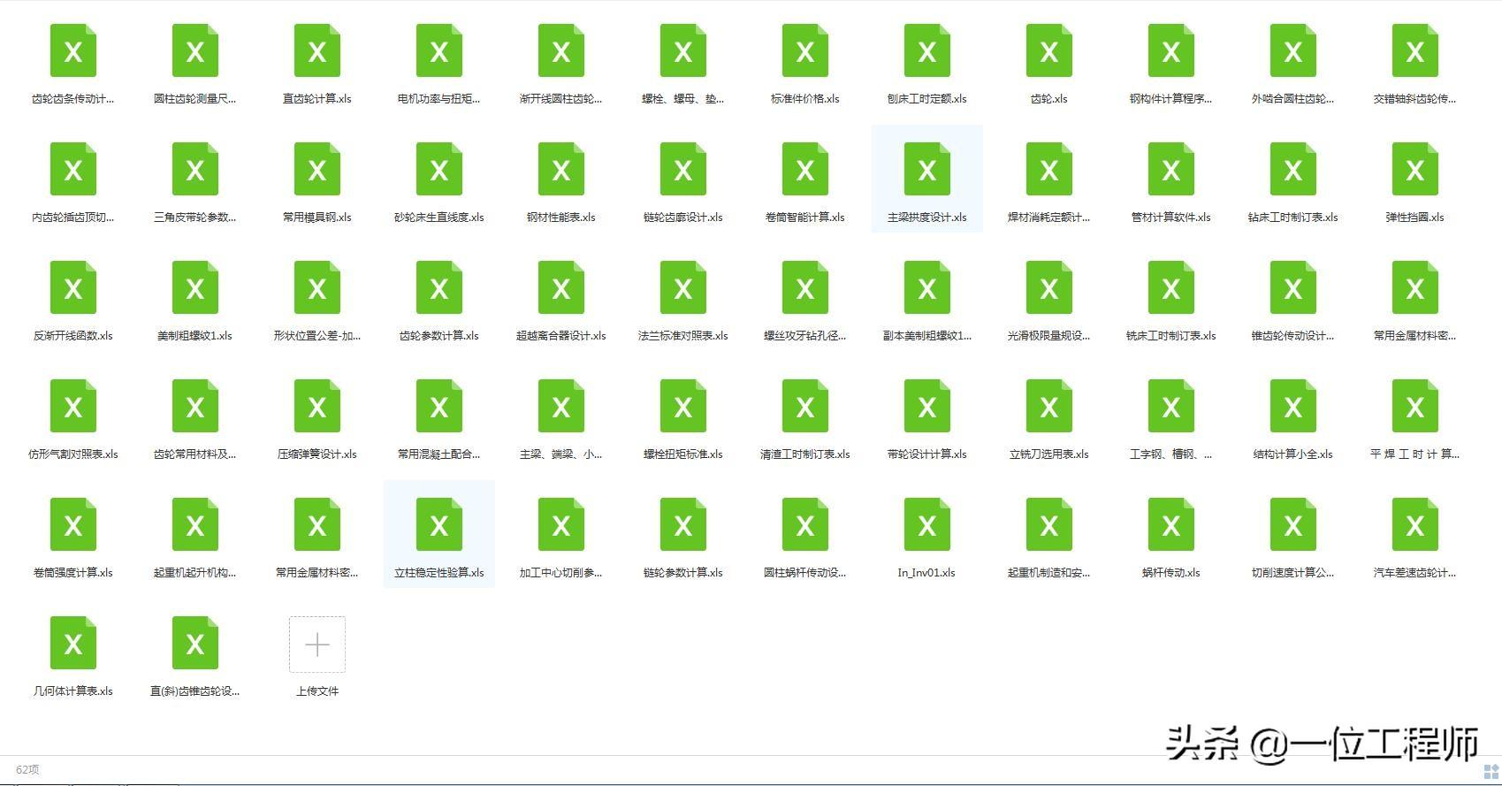This screenshot has height=786, width=1502.
Task: Select the 美制粗螺纹1.xls file icon
Action: (195, 288)
